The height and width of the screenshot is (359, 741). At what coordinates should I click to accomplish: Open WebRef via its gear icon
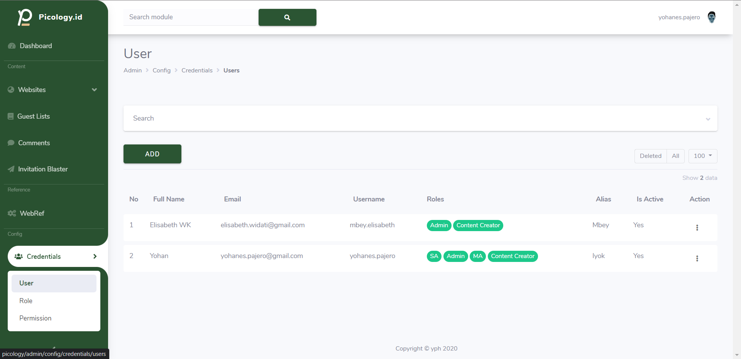12,213
